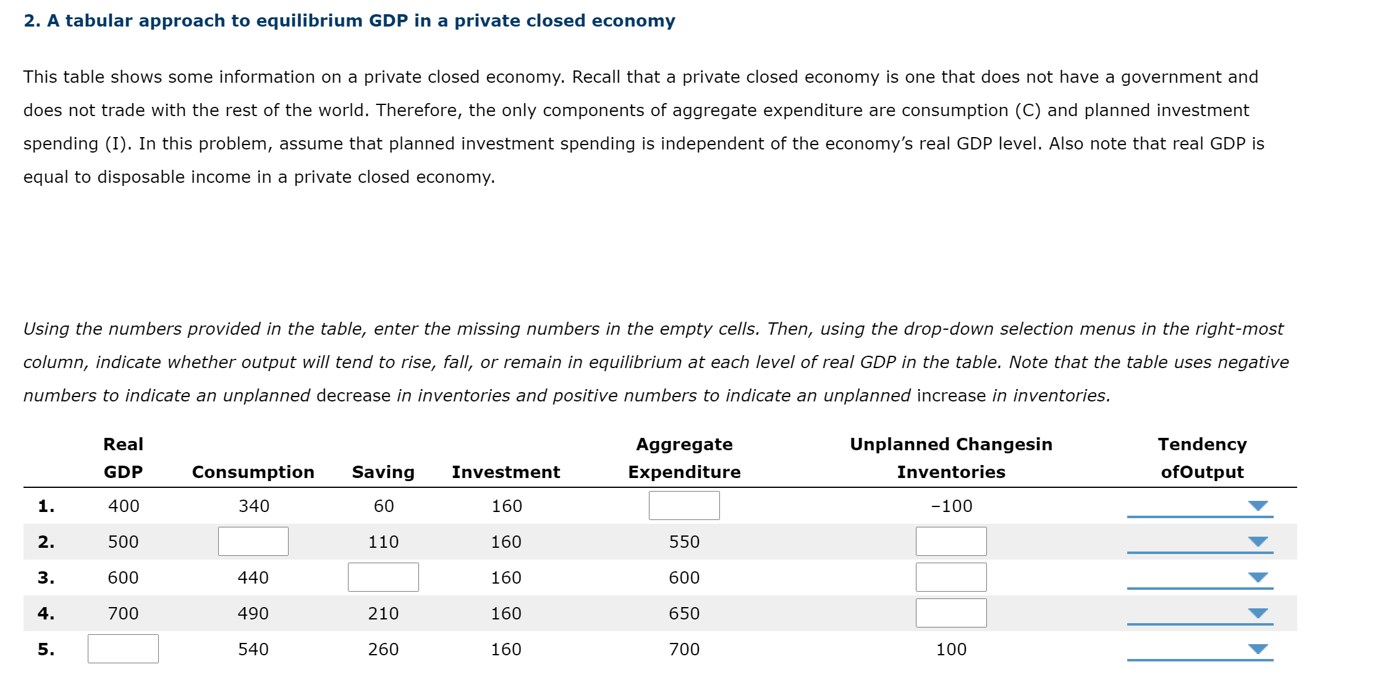Viewport: 1388px width, 688px height.
Task: Click the Saving input field in row 3
Action: (383, 577)
